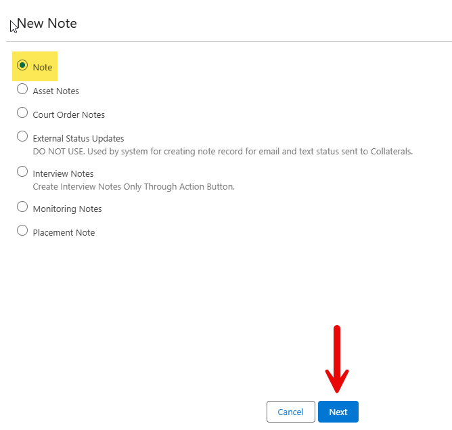Select the Placement Note radio button
Image resolution: width=452 pixels, height=430 pixels.
click(22, 231)
